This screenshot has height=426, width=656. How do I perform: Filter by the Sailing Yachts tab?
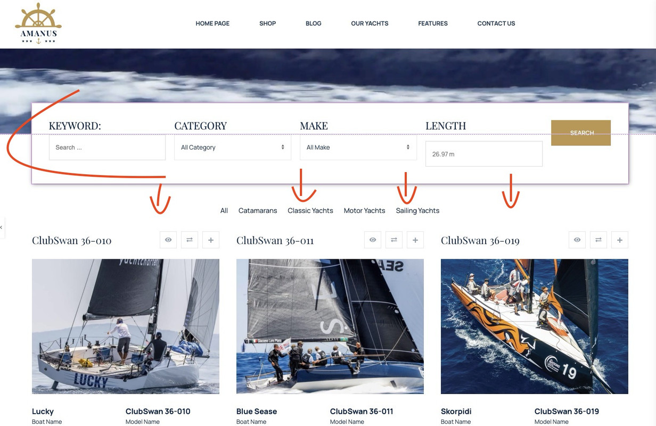pos(417,211)
